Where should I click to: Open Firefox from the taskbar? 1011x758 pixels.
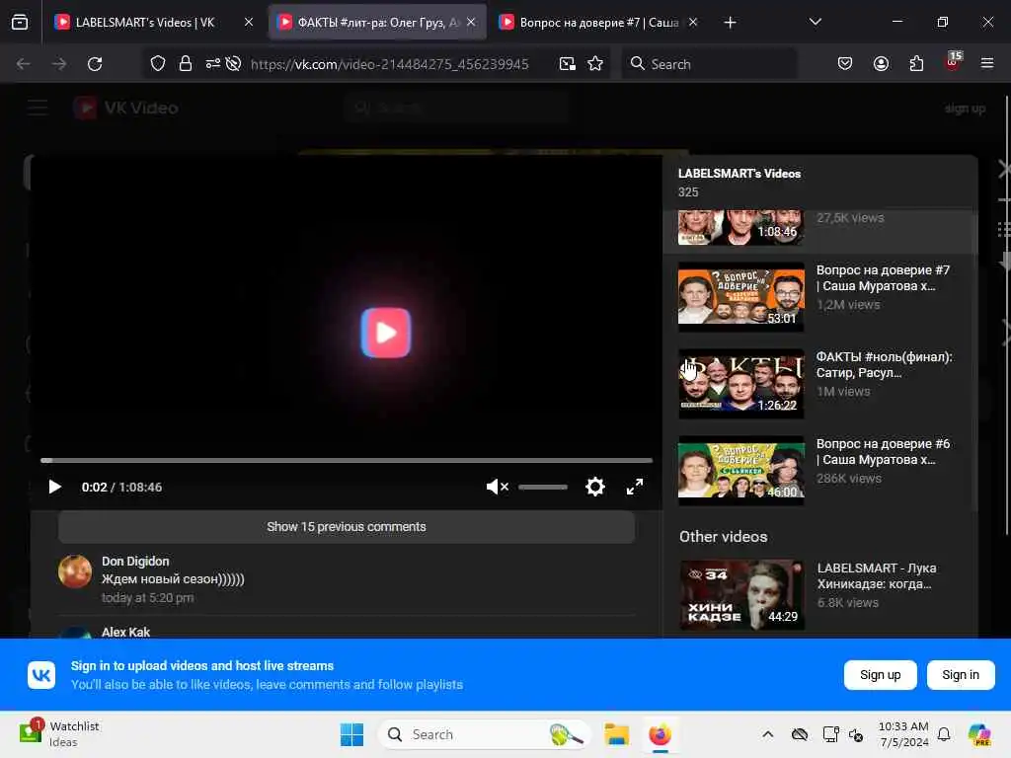[660, 734]
